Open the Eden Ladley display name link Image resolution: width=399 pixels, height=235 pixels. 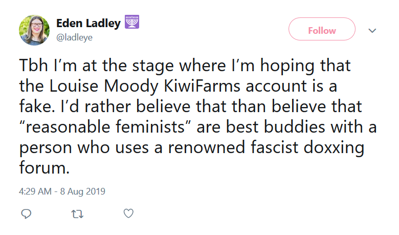pyautogui.click(x=88, y=24)
